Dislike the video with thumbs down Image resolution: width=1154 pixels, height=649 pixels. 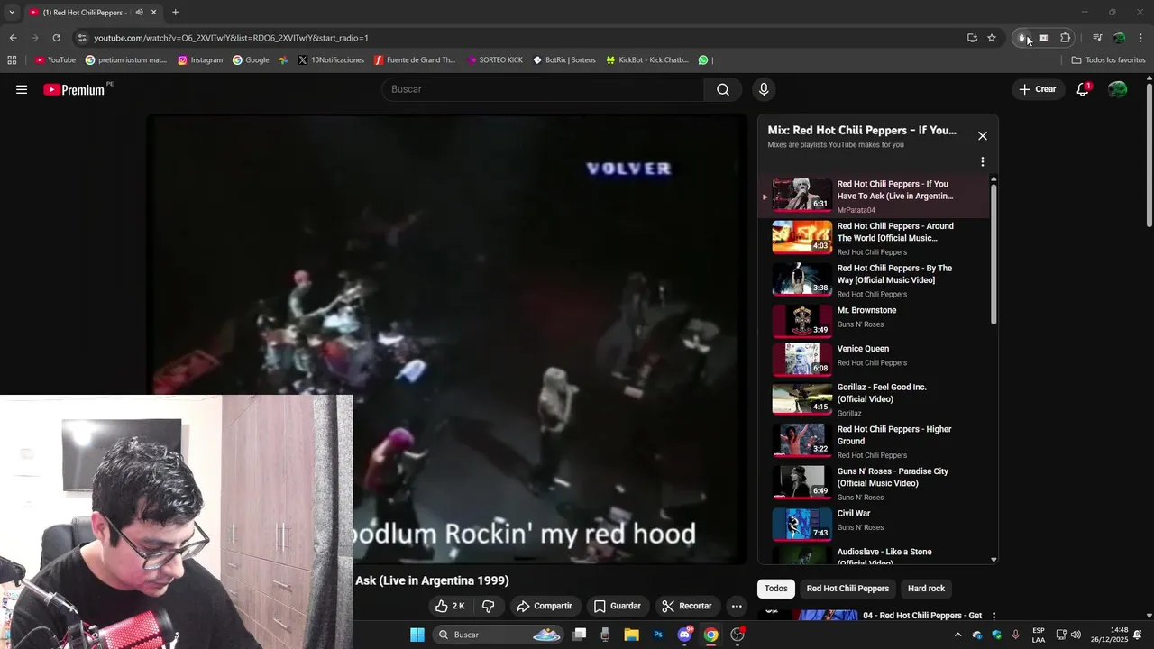(488, 606)
